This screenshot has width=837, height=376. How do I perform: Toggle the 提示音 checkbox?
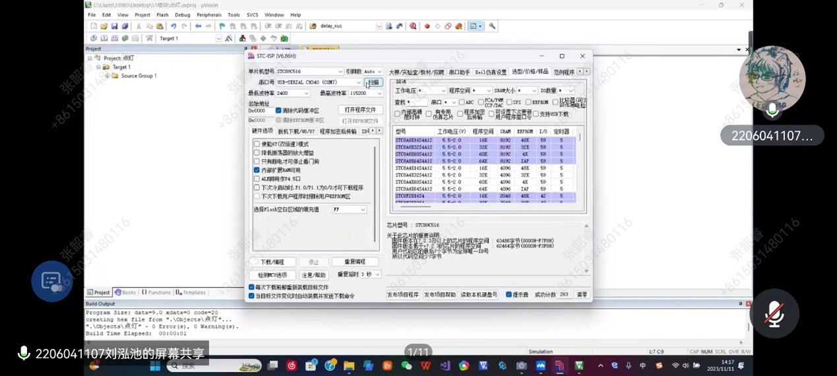(509, 295)
